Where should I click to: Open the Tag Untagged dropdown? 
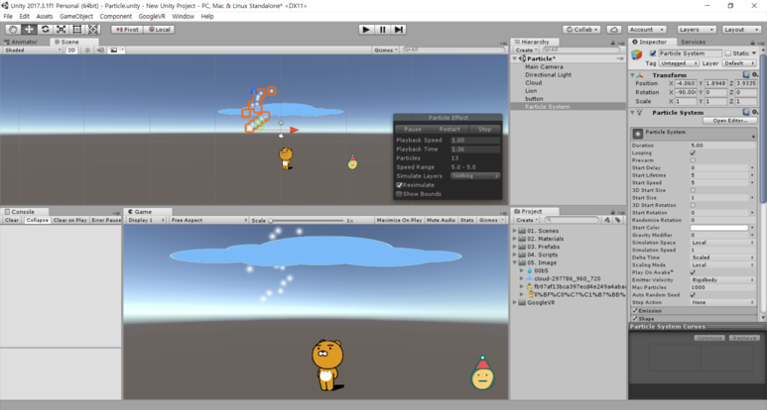[679, 63]
